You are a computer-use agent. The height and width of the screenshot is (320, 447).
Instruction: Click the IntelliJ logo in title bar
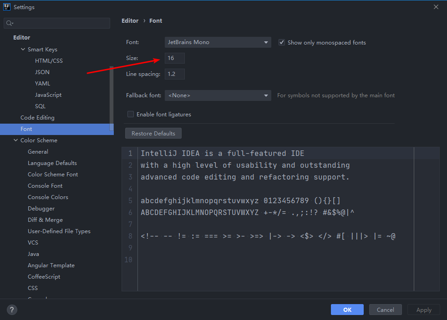point(6,7)
